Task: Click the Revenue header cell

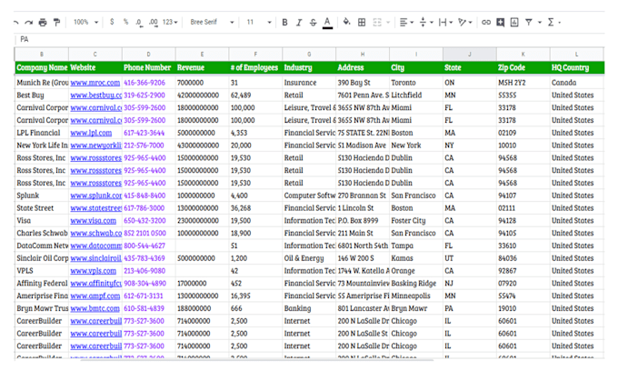Action: coord(202,67)
